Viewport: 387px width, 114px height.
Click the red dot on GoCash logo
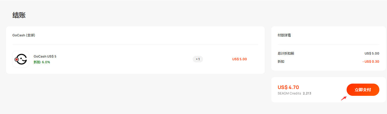(17, 59)
